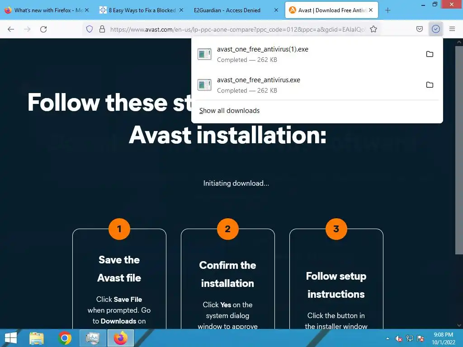The image size is (463, 347).
Task: Close the 8 Easy Ways tab
Action: coord(181,10)
